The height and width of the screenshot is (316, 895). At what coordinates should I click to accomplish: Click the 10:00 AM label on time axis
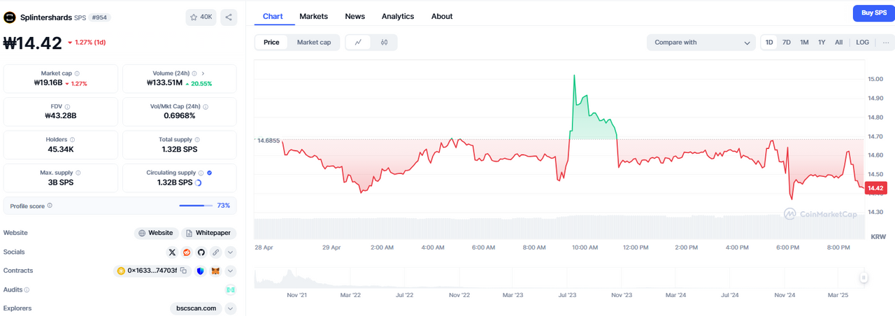[585, 247]
